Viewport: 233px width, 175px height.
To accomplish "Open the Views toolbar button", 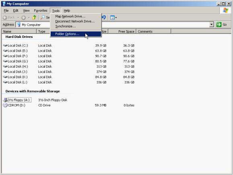I will point(113,18).
